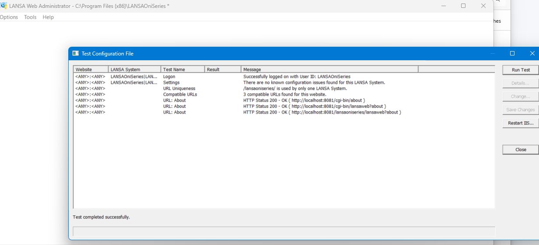Click the Test Name column header
This screenshot has width=539, height=245.
[x=182, y=69]
